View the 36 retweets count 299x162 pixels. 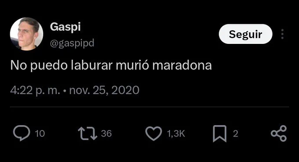[106, 133]
